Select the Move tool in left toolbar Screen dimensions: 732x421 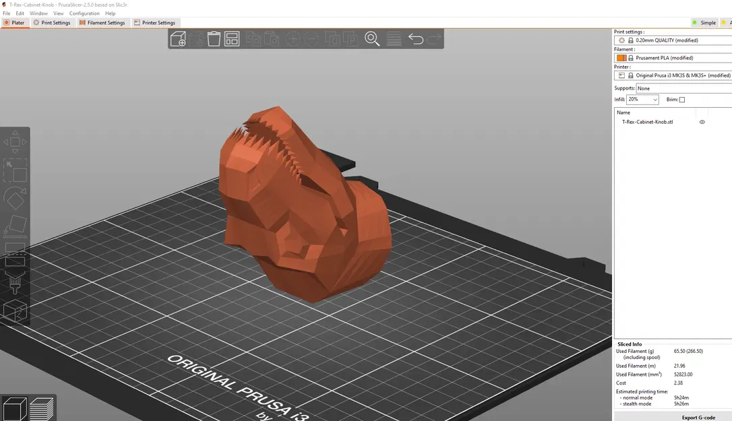pos(15,141)
